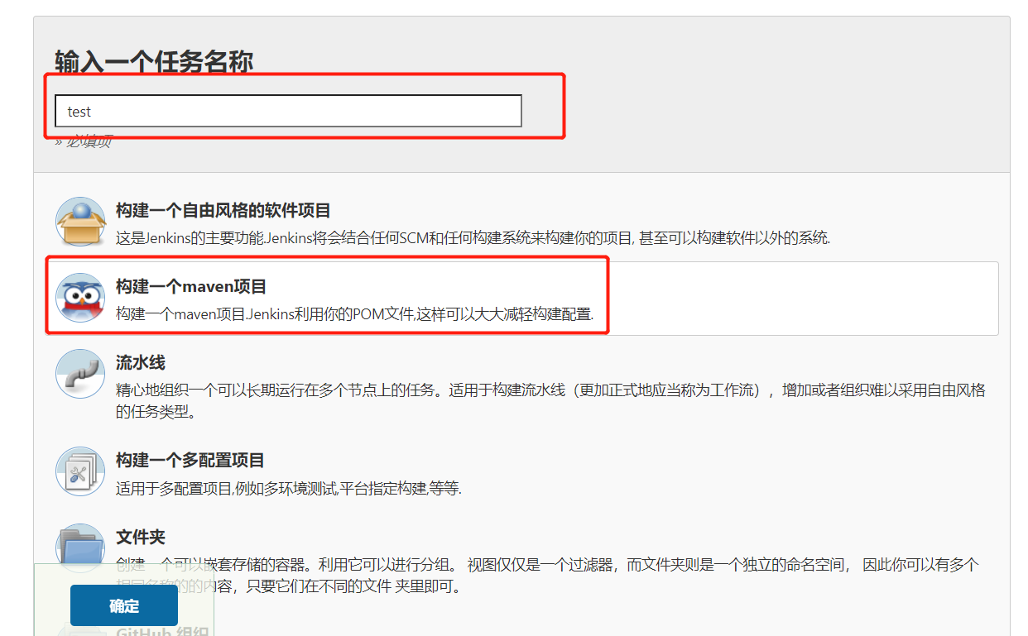1028x636 pixels.
Task: Click the maven description mentioning POM文件
Action: 354,314
